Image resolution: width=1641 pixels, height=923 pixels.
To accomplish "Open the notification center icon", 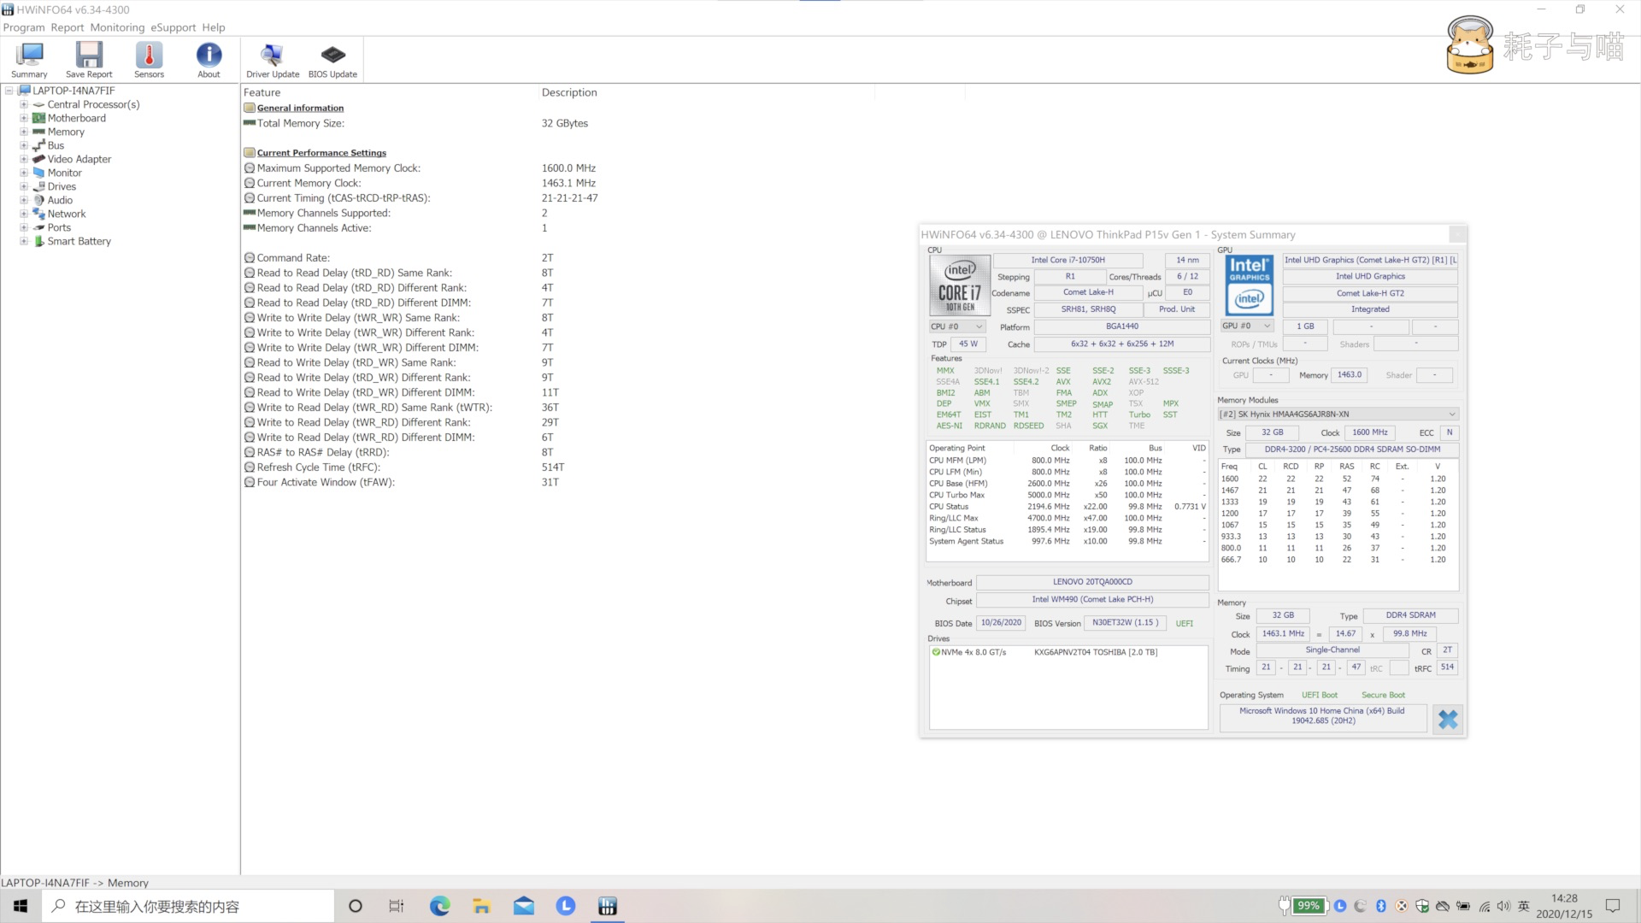I will click(x=1613, y=906).
